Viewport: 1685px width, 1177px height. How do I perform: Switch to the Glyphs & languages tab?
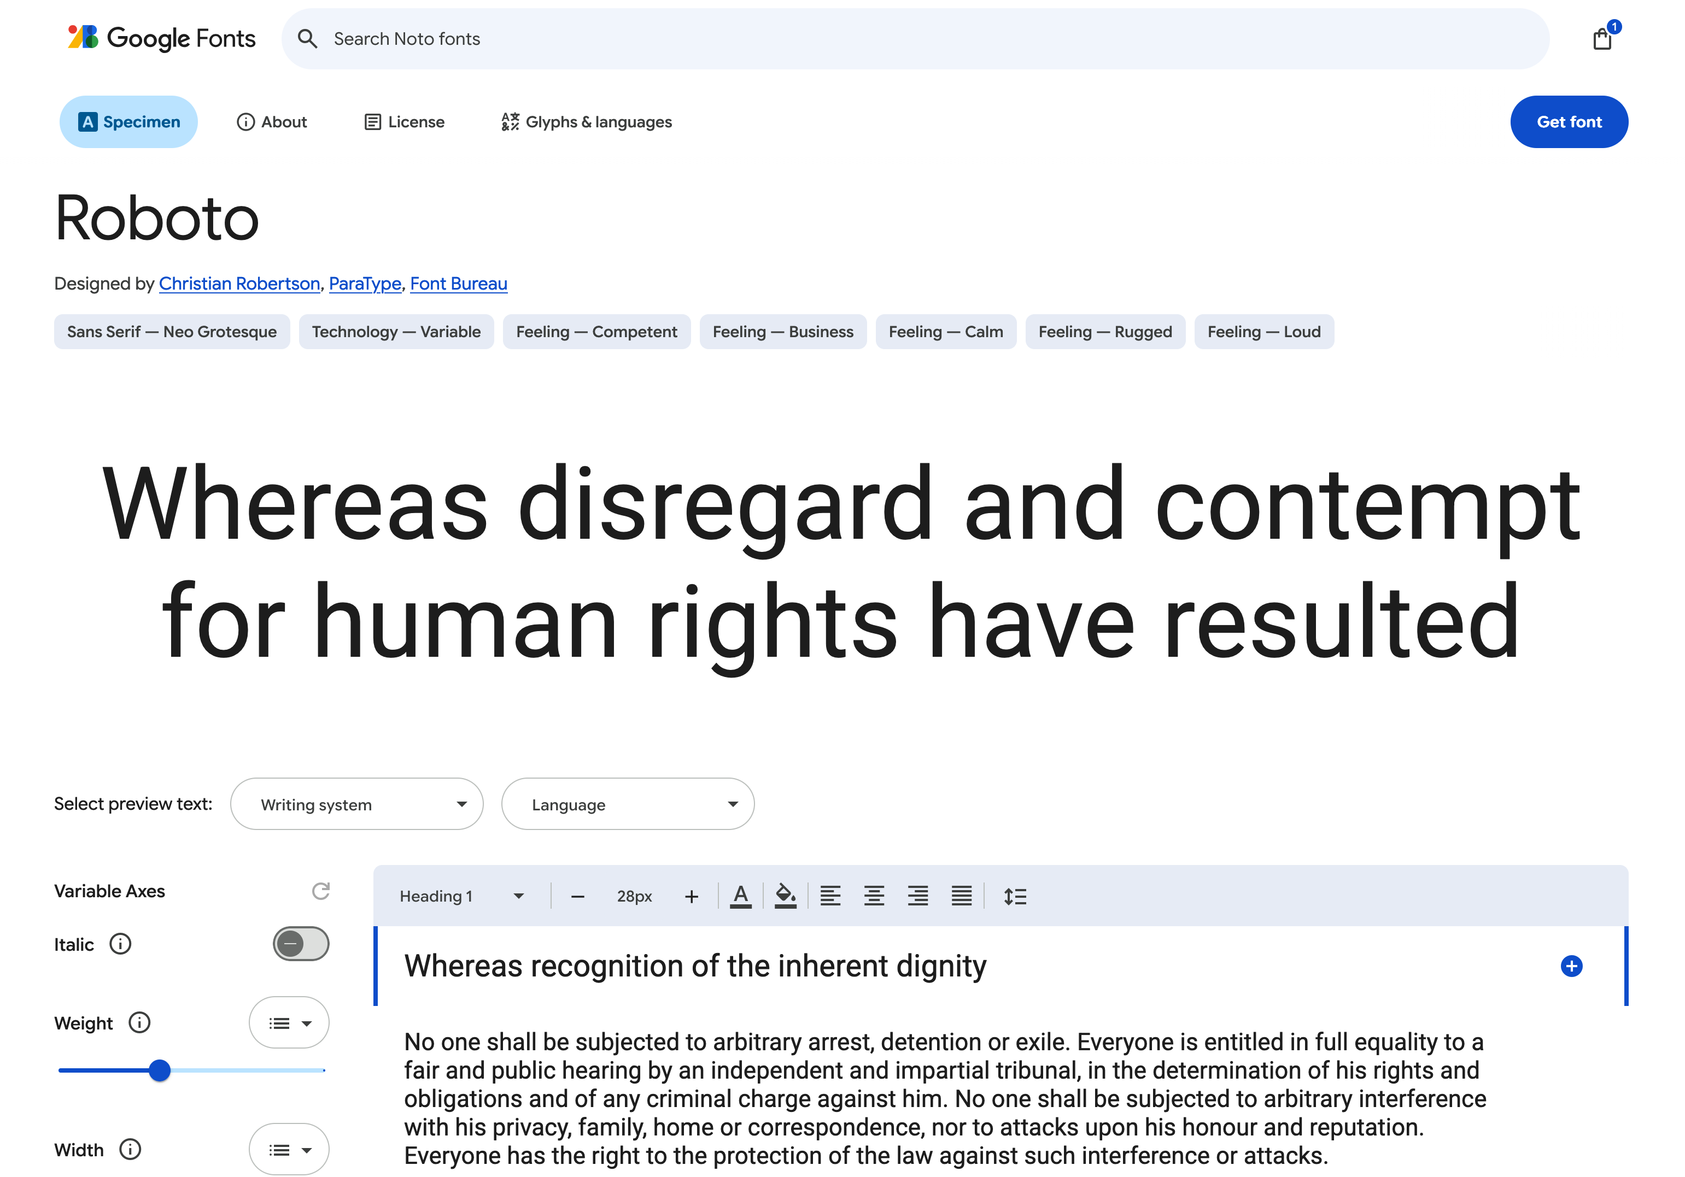point(587,122)
